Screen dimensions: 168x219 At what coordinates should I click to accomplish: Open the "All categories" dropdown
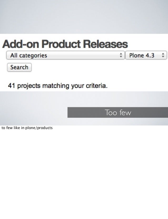click(65, 56)
